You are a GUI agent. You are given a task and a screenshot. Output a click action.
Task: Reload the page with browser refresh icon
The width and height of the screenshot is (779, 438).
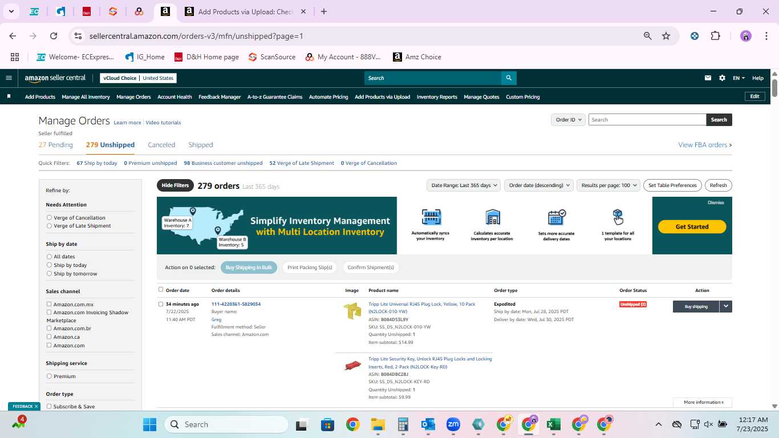click(54, 36)
